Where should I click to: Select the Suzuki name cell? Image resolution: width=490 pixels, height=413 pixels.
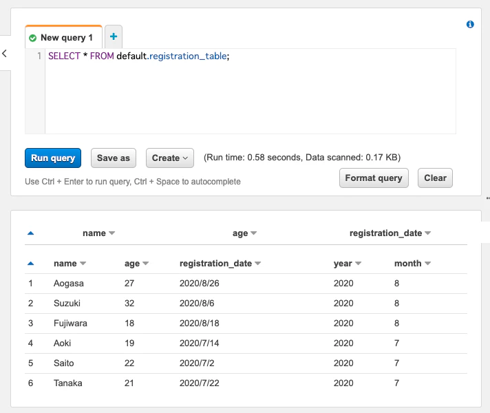[67, 304]
